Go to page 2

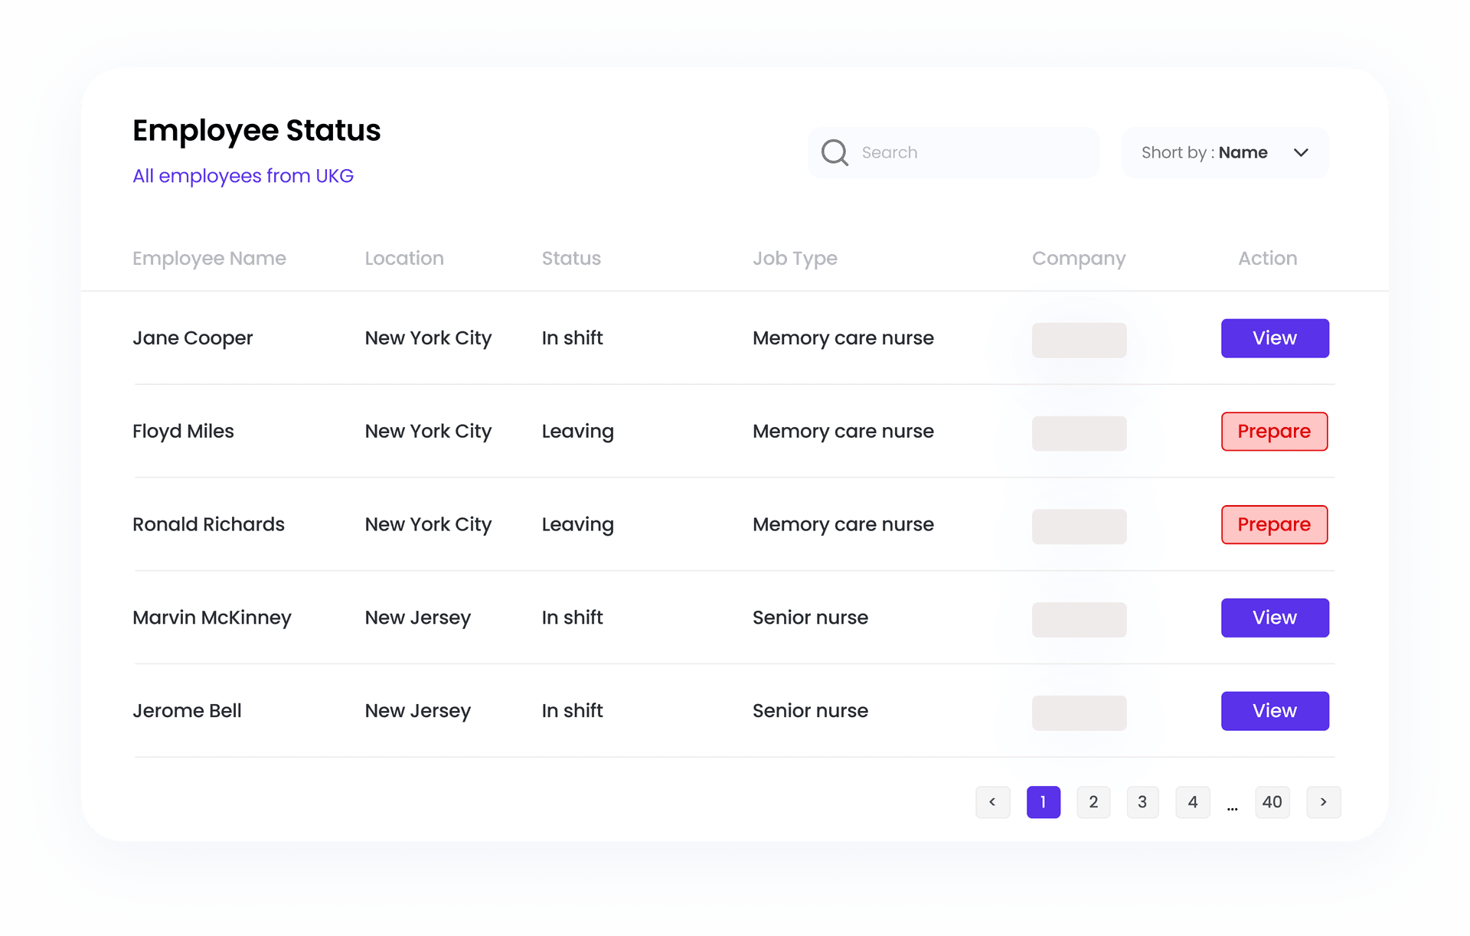pyautogui.click(x=1093, y=802)
